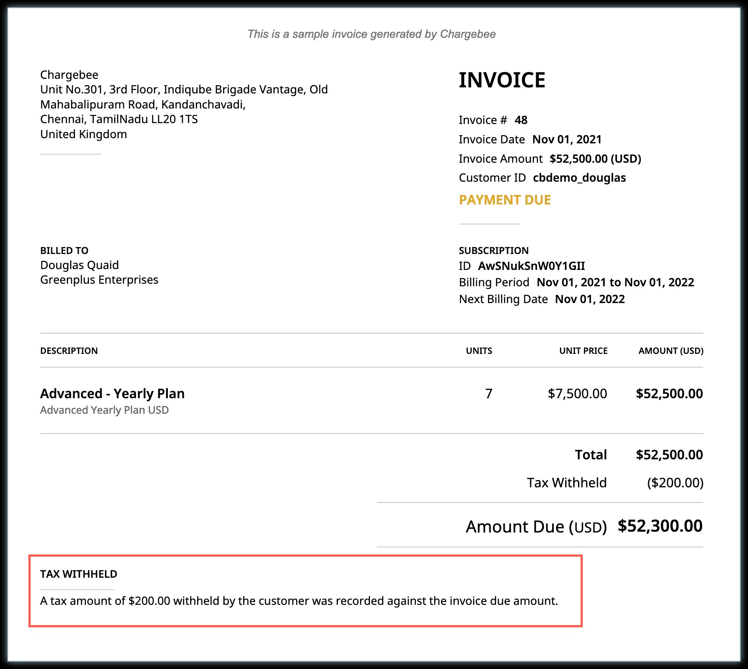
Task: Click the Douglas Quaid billed-to name
Action: pyautogui.click(x=79, y=265)
